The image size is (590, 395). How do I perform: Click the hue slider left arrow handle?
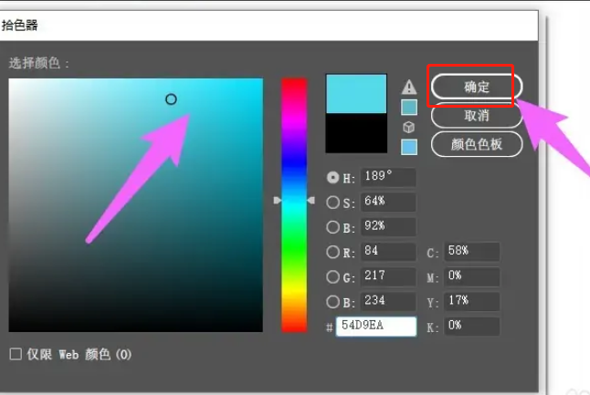(x=278, y=200)
